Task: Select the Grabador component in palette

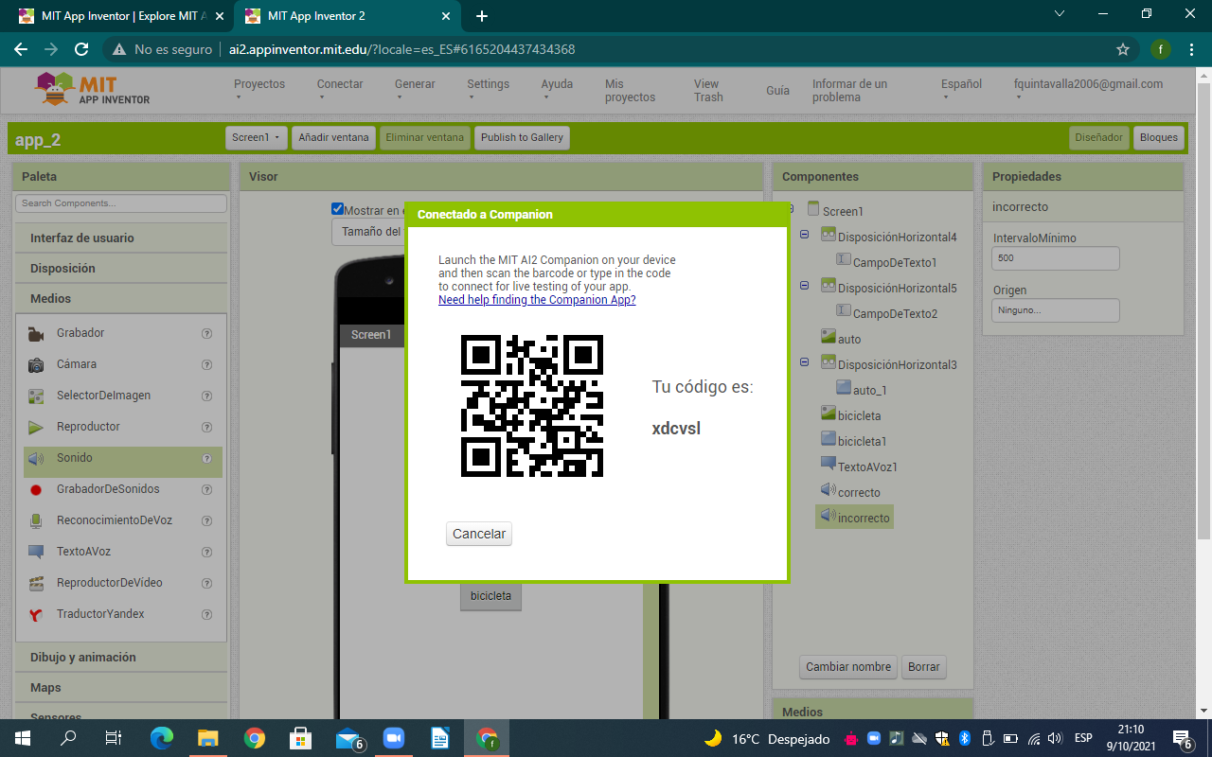Action: pos(80,333)
